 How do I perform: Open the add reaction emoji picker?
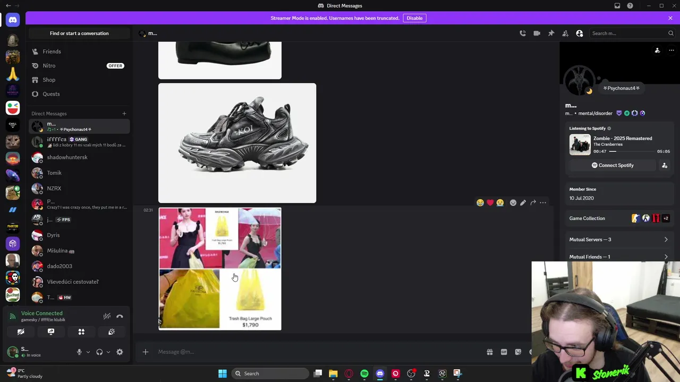pyautogui.click(x=513, y=203)
